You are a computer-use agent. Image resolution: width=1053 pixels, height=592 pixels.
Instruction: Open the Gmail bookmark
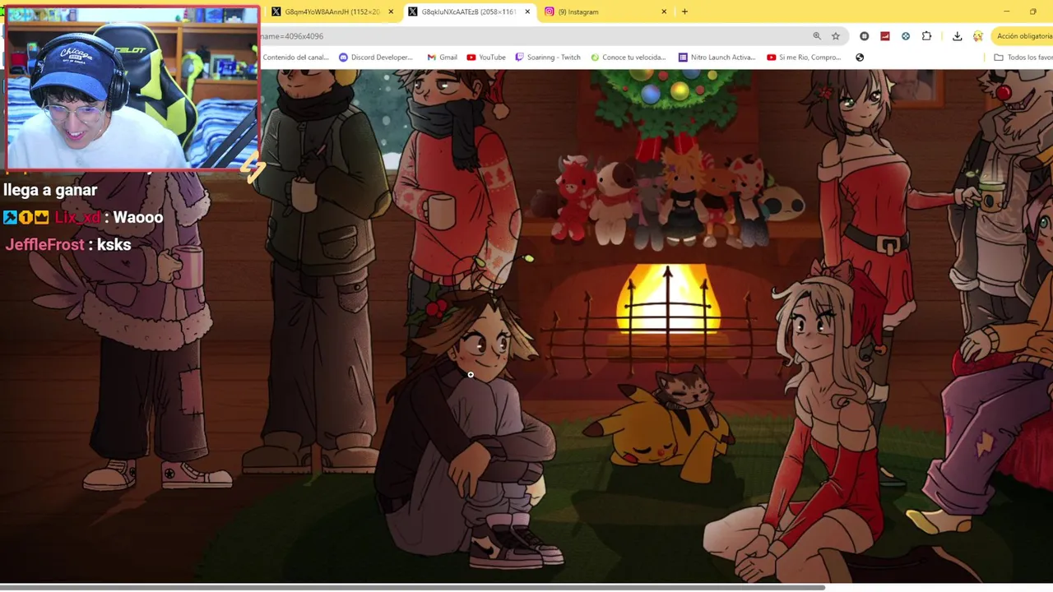point(442,58)
